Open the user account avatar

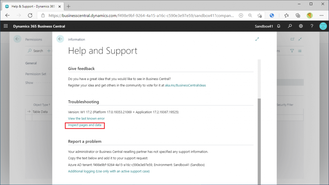[x=323, y=26]
